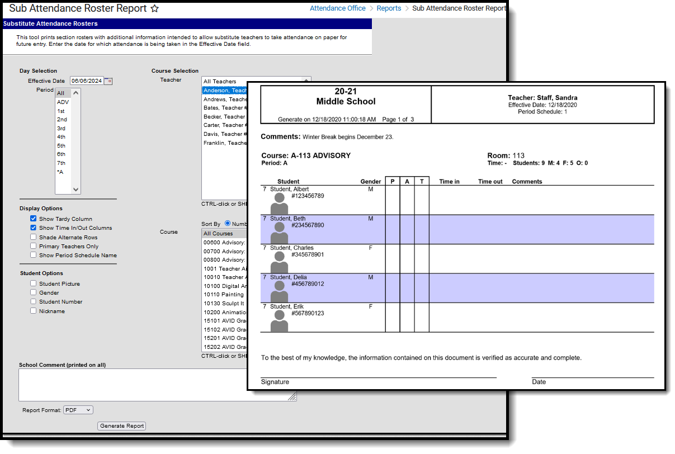Select Becker in the Teacher list

(225, 117)
